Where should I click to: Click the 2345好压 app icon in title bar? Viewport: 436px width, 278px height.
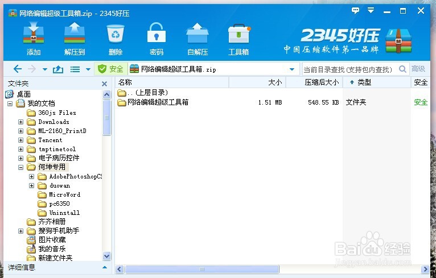click(13, 13)
